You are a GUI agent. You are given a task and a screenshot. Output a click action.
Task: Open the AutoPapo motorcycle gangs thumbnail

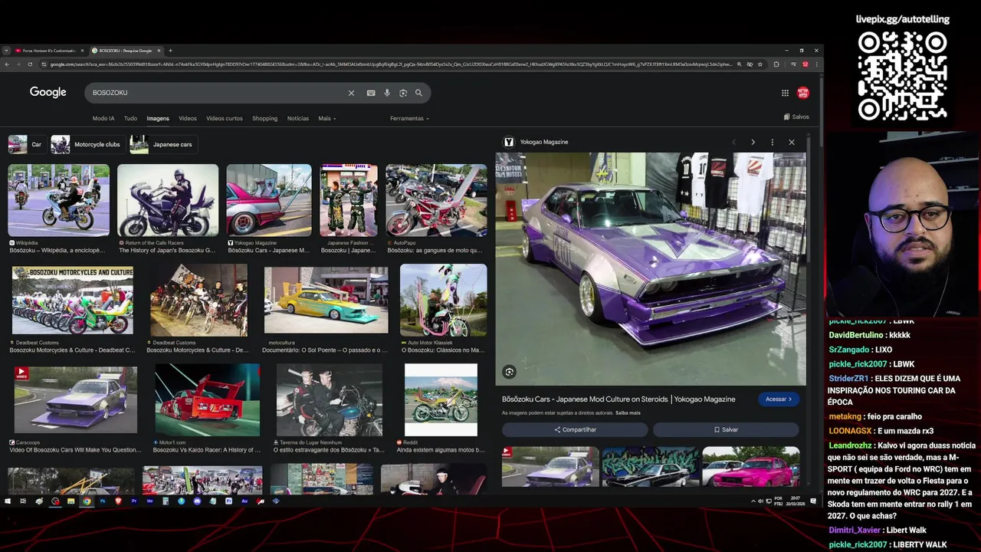point(436,200)
